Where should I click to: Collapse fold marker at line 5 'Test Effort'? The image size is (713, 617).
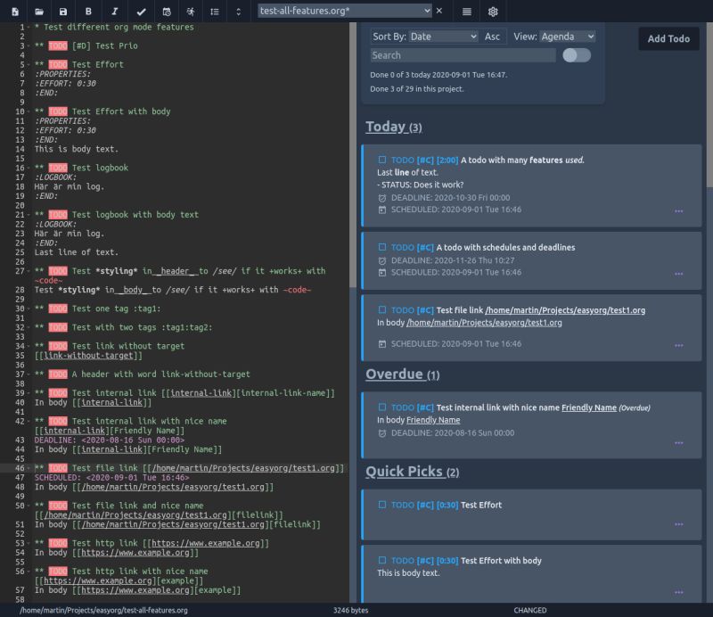pos(29,64)
